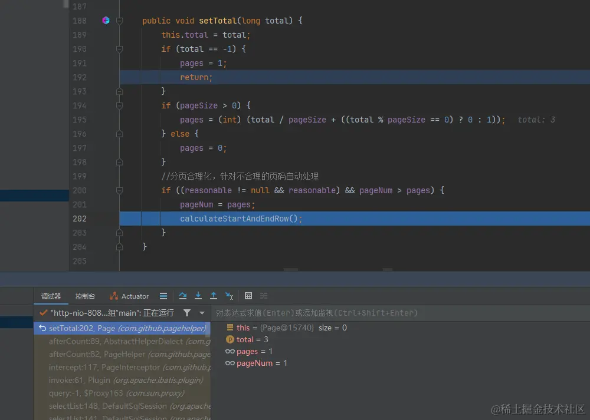Image resolution: width=590 pixels, height=420 pixels.
Task: Click the setTotal method name
Action: [218, 21]
